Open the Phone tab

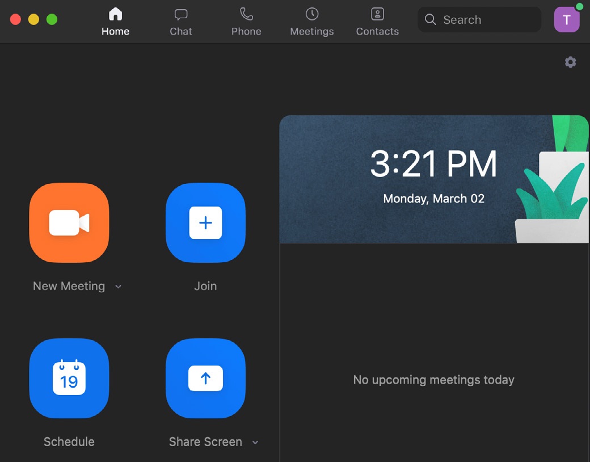point(246,22)
